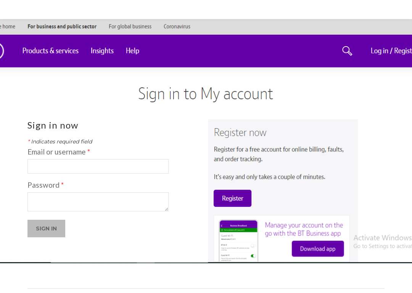This screenshot has height=293, width=412.
Task: Click the Download app button
Action: coord(318,249)
